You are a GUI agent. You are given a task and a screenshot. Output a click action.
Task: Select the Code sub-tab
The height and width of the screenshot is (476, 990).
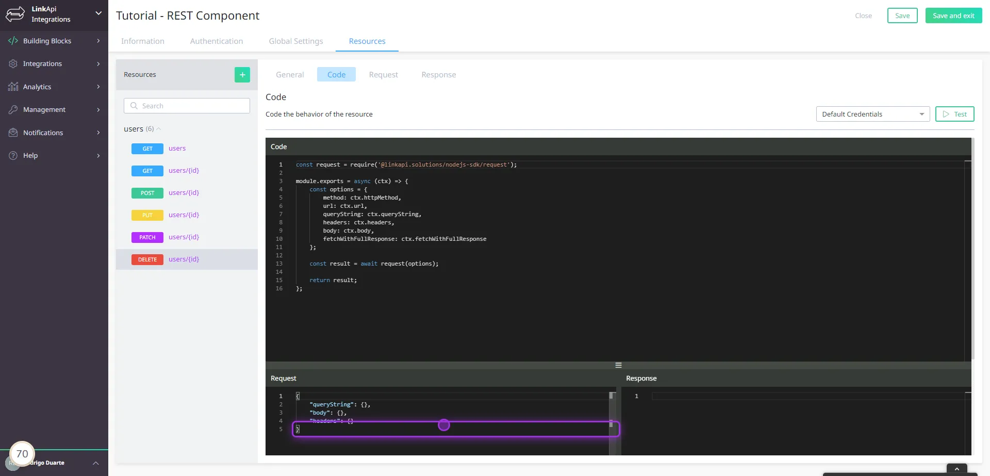point(336,75)
